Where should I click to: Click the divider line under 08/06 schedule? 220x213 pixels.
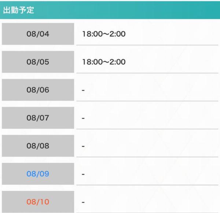pos(147,101)
